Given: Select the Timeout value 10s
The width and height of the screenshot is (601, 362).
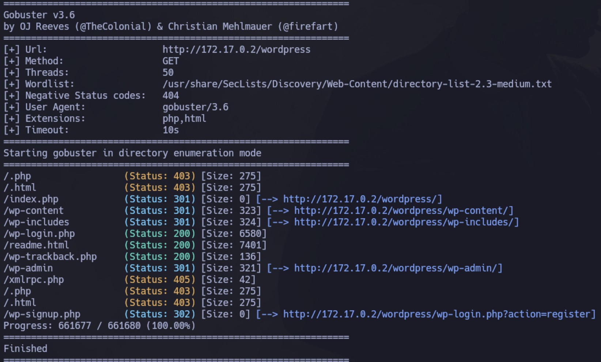Looking at the screenshot, I should click(x=171, y=130).
